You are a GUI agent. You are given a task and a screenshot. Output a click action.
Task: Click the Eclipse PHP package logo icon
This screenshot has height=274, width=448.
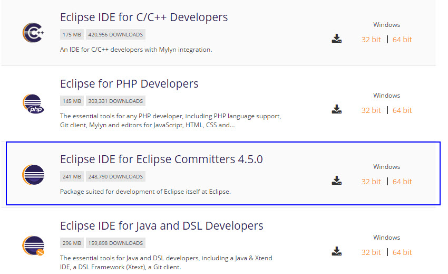pos(33,104)
